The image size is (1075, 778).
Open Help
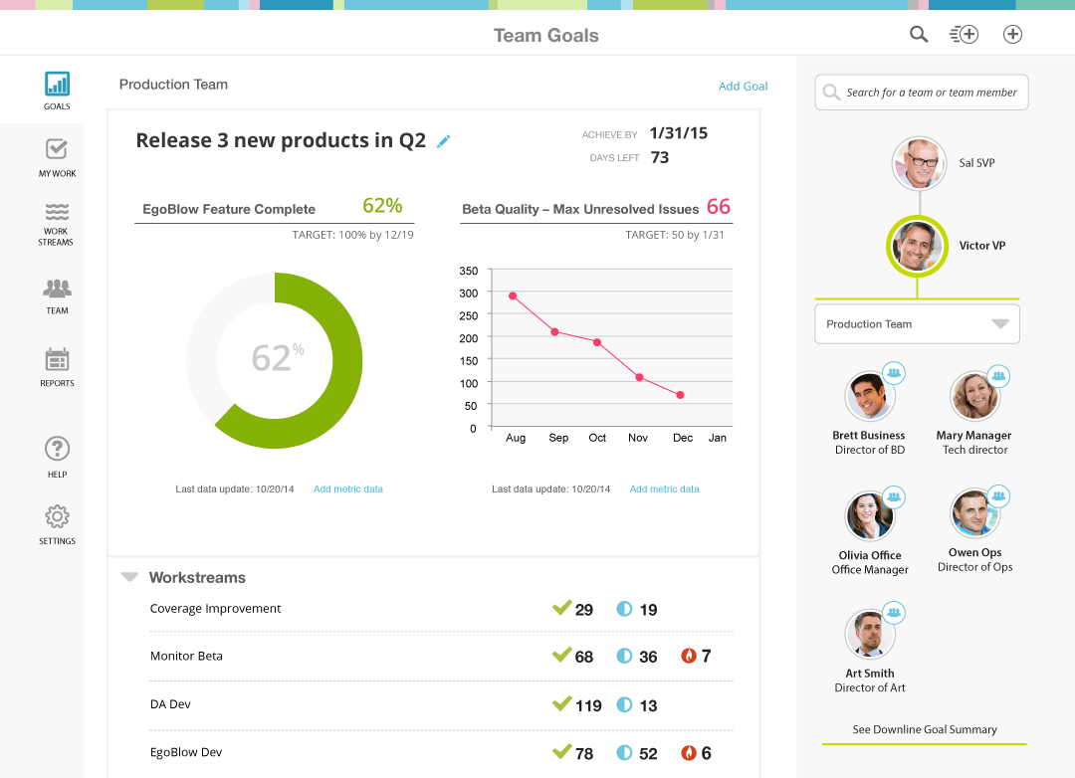(56, 455)
